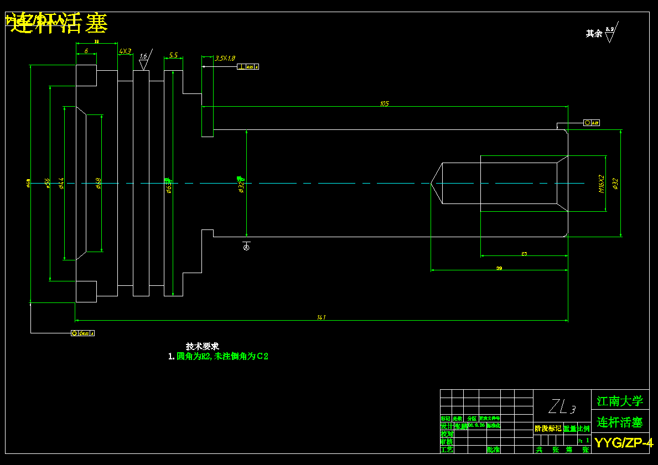Click the ZL3 material text
658x465 pixels.
[x=562, y=407]
